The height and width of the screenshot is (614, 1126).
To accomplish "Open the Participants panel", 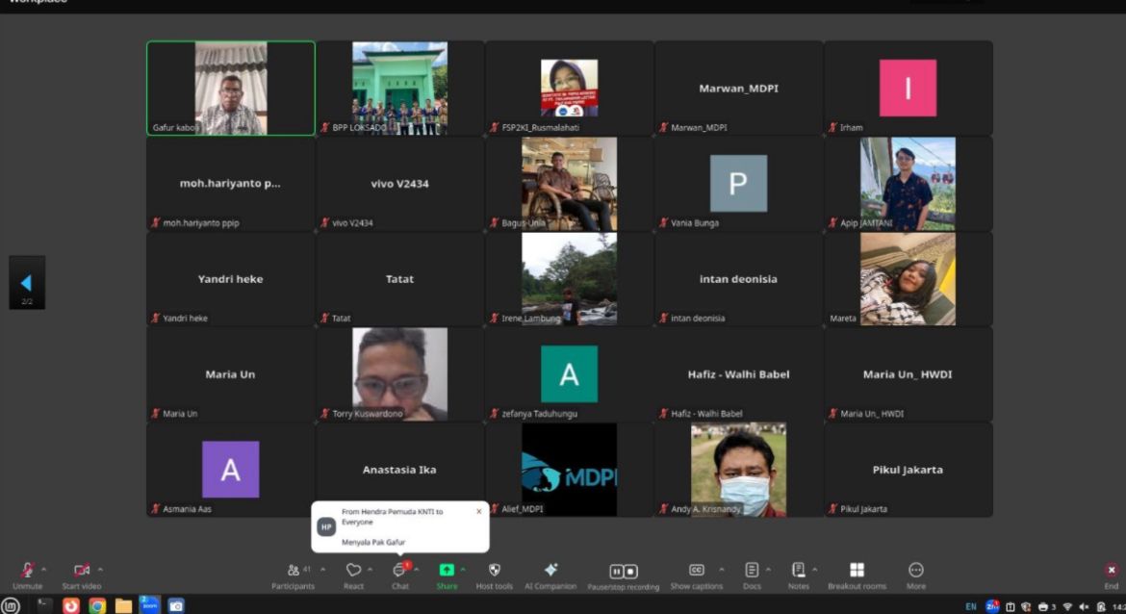I will 293,571.
